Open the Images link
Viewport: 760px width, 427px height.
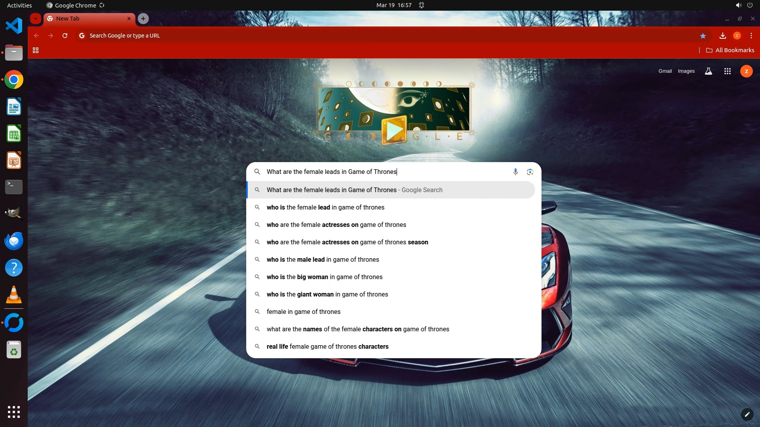[686, 71]
